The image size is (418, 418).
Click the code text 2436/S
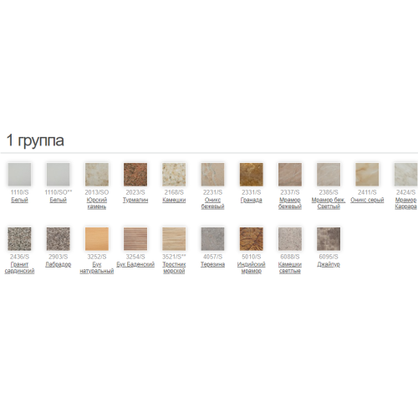click(19, 257)
